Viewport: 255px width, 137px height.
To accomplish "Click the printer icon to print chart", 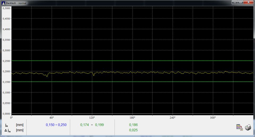I will point(248,127).
